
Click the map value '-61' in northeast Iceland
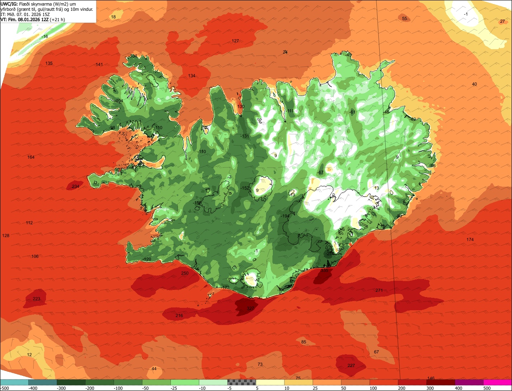pos(352,112)
